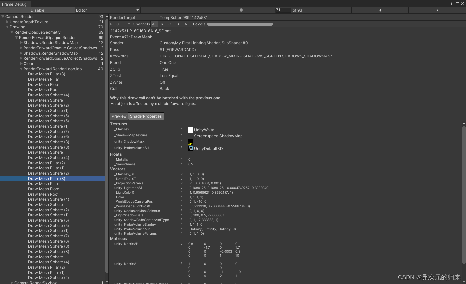466x284 pixels.
Task: Click the Screenspace ShadowMap label
Action: tap(218, 136)
